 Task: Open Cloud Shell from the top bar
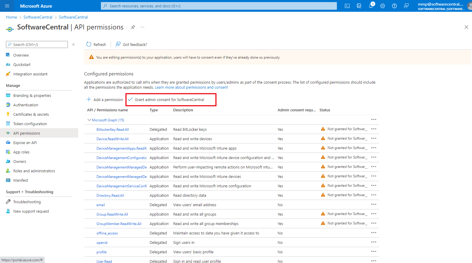(347, 6)
